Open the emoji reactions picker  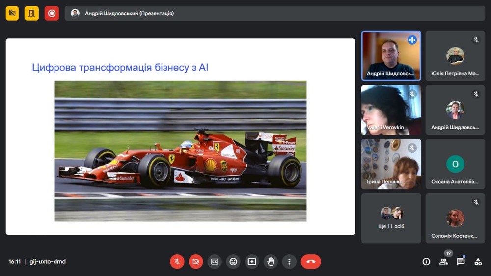pyautogui.click(x=233, y=262)
